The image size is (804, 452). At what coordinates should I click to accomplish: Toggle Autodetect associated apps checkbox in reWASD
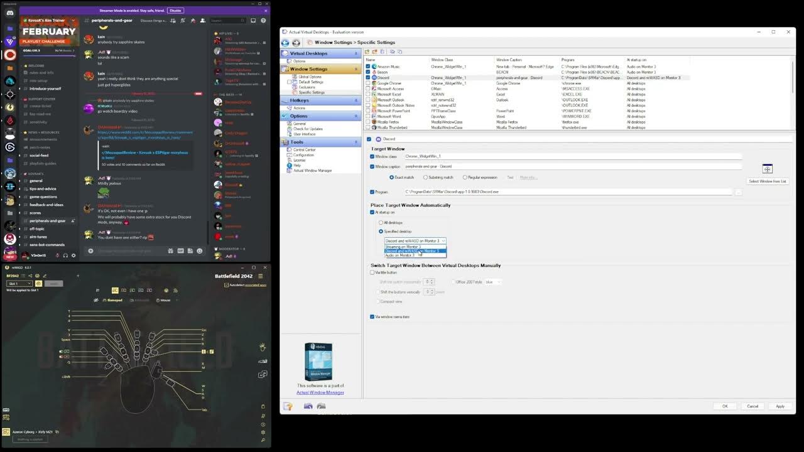tap(227, 285)
